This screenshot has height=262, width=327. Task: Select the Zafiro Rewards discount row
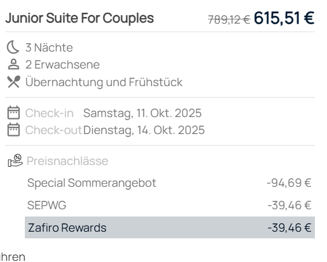[170, 227]
